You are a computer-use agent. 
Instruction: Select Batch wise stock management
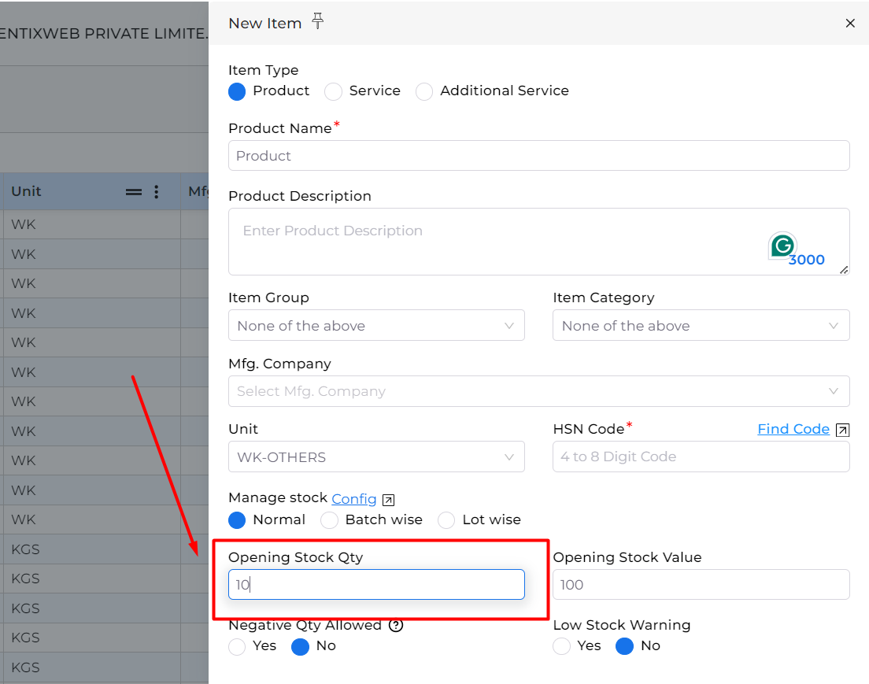click(x=329, y=520)
